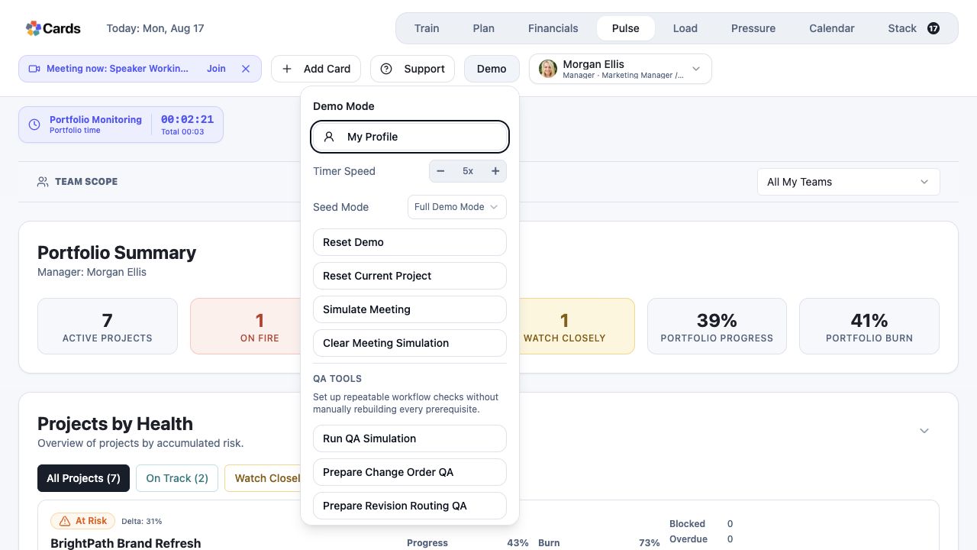This screenshot has height=550, width=977.
Task: Click the Add Card button
Action: 316,69
